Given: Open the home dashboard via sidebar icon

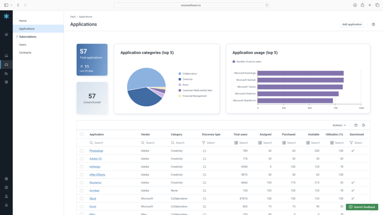Looking at the screenshot, I should click(6, 34).
